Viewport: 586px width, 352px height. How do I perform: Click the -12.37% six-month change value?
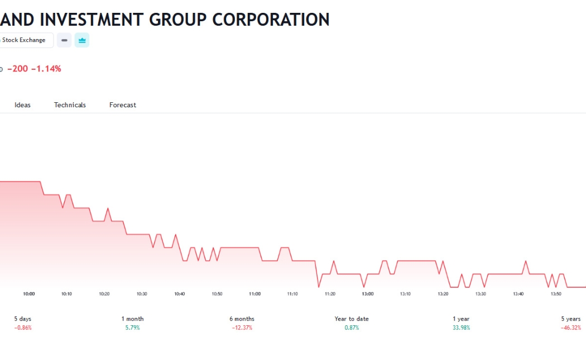click(x=242, y=327)
